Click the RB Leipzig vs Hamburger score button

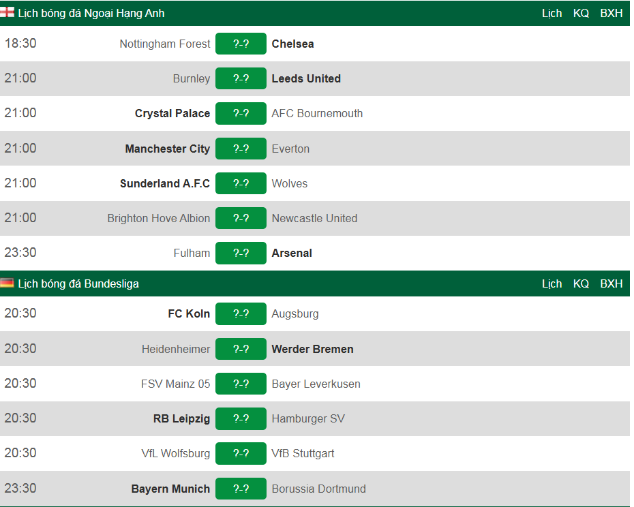tap(241, 418)
